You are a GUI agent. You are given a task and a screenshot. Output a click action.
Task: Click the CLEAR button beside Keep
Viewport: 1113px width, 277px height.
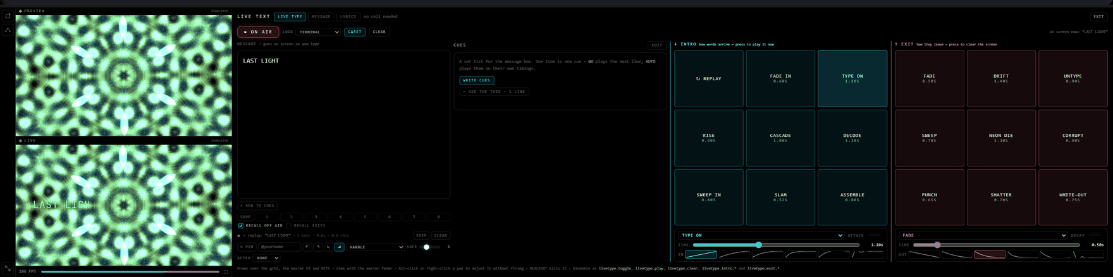click(441, 235)
